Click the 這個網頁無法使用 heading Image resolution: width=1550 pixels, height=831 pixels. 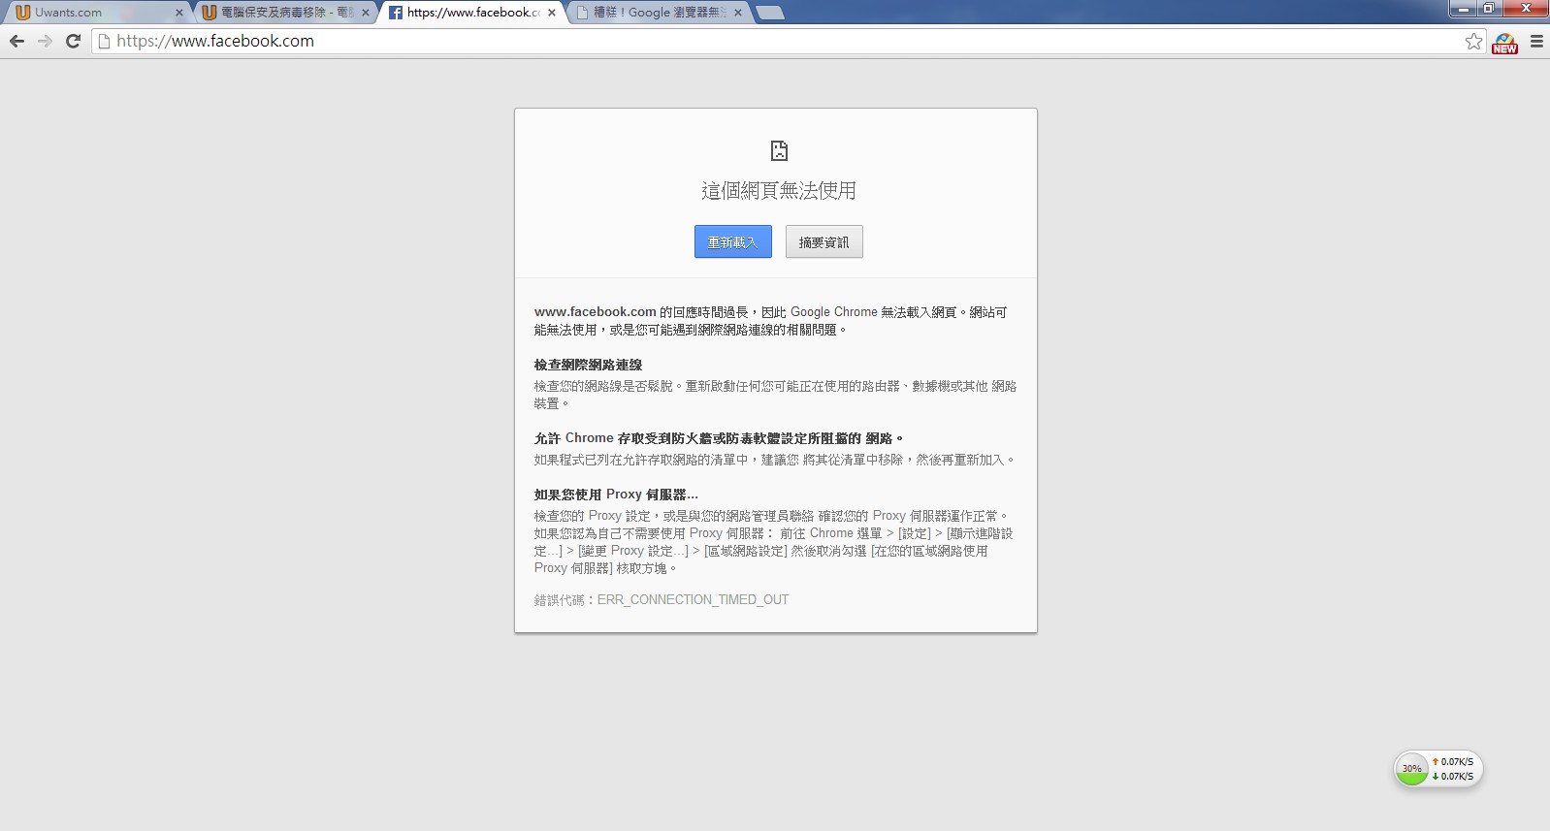point(779,190)
